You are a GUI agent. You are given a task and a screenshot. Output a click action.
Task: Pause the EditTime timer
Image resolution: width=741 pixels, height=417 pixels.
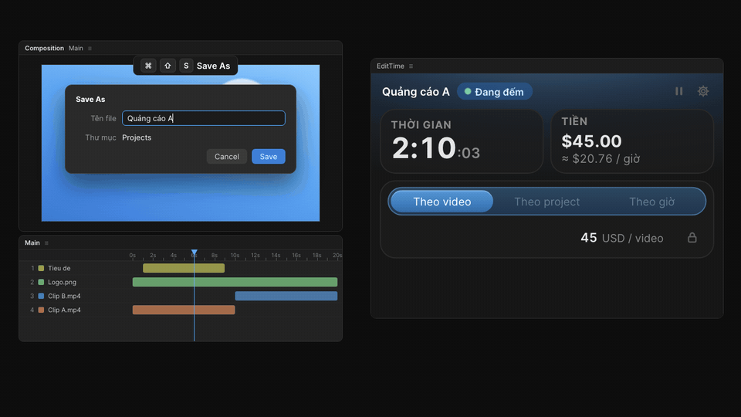[x=678, y=91]
